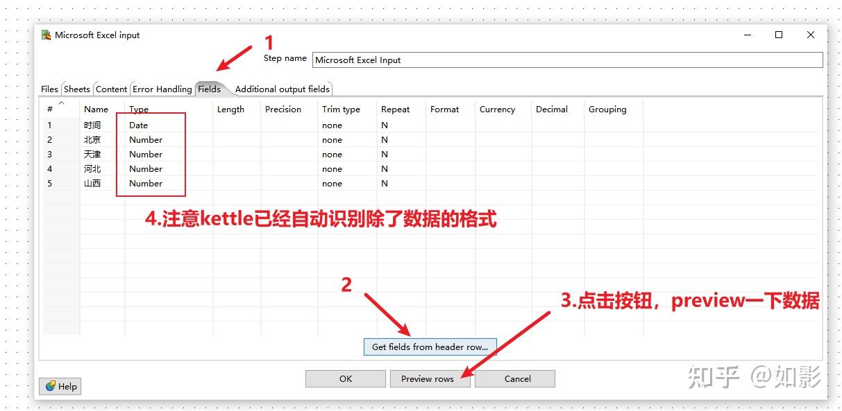
Task: Select row number 3
Action: click(49, 155)
